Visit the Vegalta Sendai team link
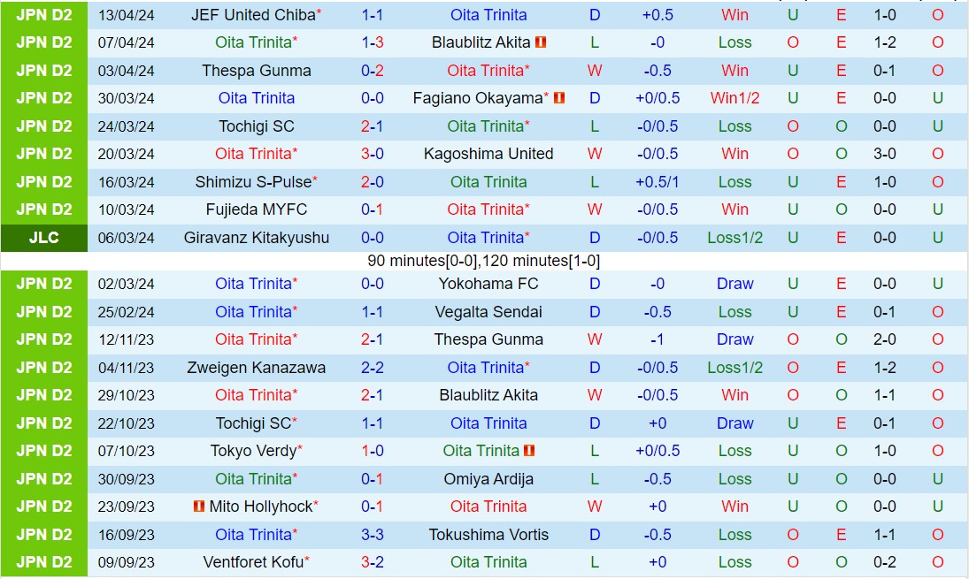 (x=488, y=312)
